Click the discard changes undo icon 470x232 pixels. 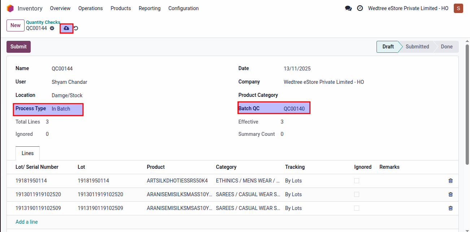click(76, 28)
